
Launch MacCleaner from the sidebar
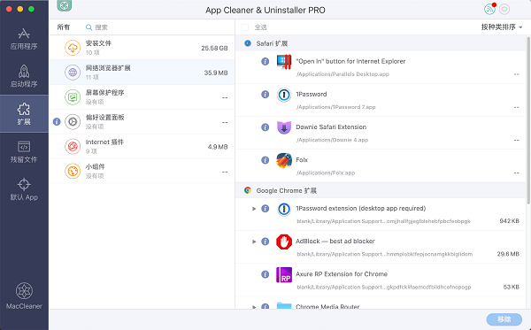[24, 295]
